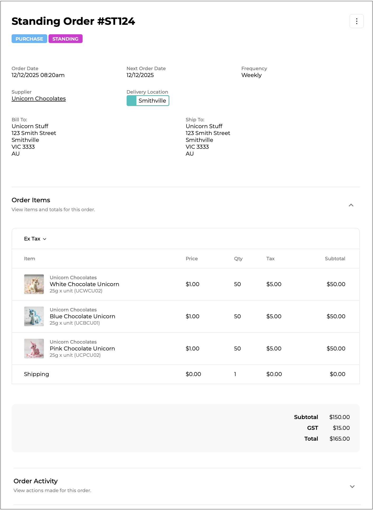This screenshot has width=373, height=510.
Task: Click the Subtotal column header
Action: [335, 259]
